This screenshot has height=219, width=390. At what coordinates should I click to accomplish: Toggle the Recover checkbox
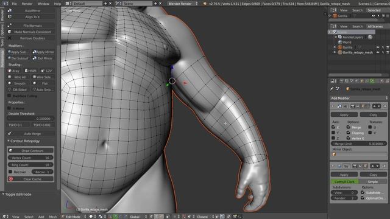click(x=10, y=172)
